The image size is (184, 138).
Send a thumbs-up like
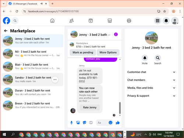pyautogui.click(x=117, y=123)
